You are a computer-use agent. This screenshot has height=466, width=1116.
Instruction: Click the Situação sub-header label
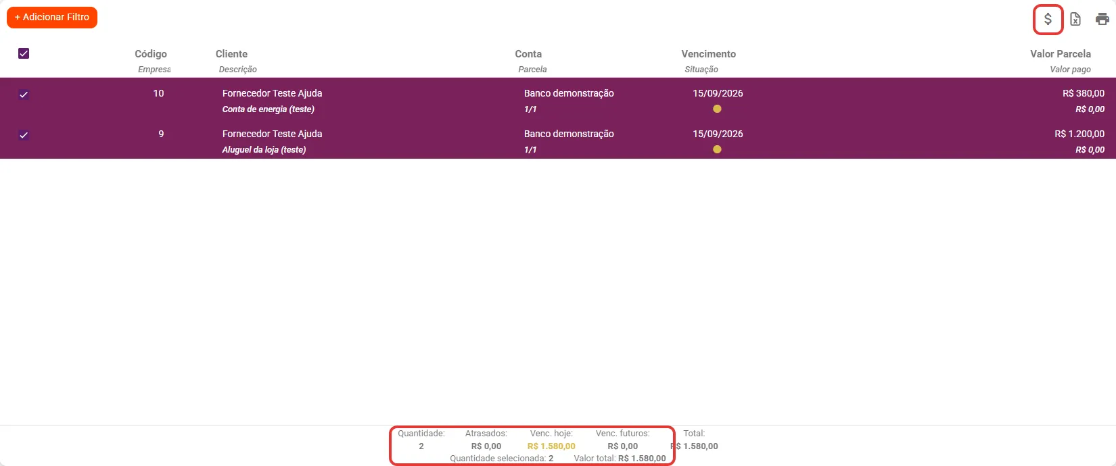pyautogui.click(x=701, y=70)
